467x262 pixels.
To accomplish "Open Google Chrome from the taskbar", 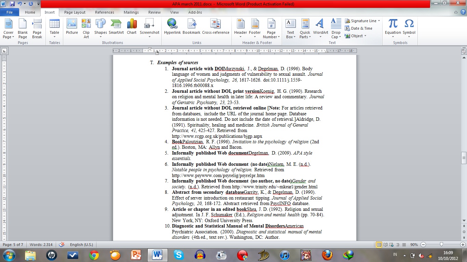I will [x=94, y=255].
